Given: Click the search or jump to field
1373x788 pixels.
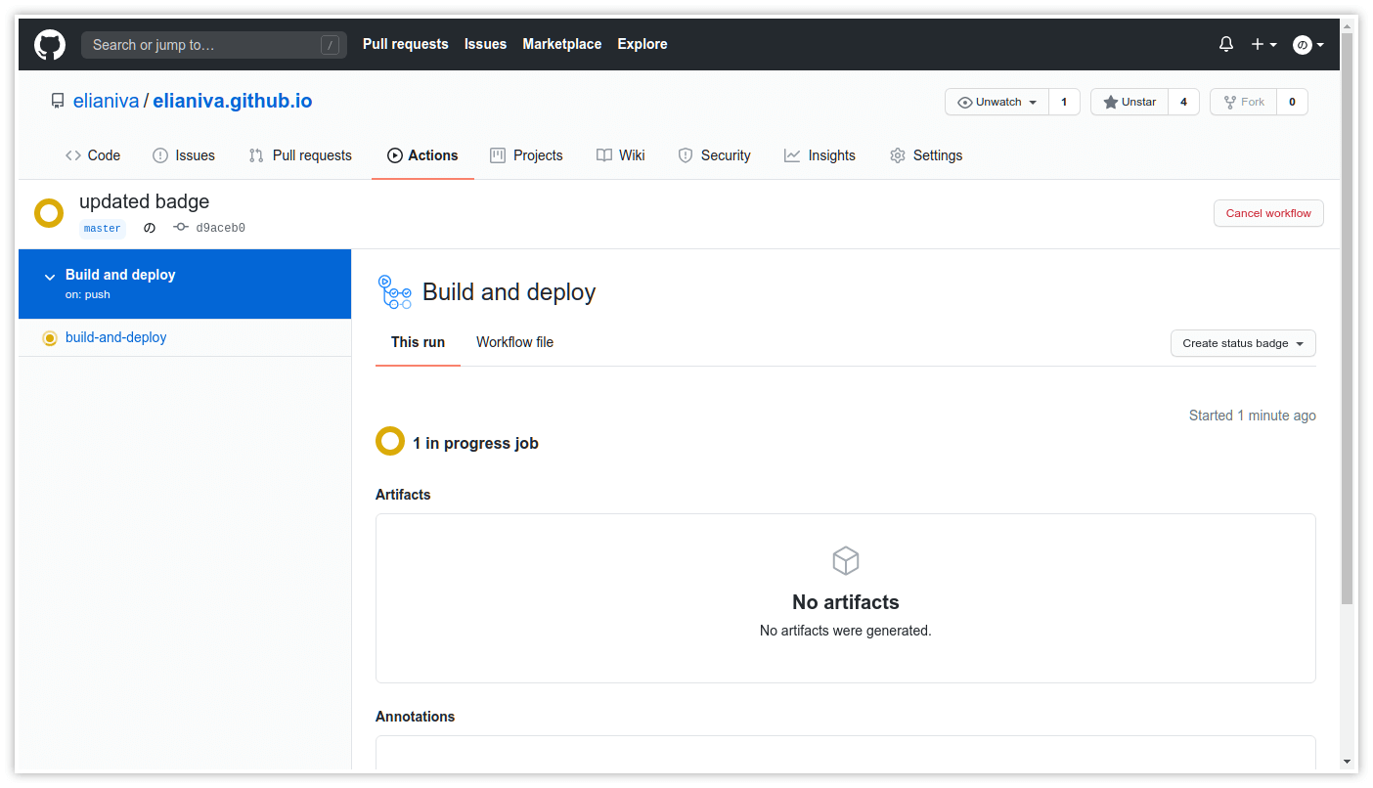Looking at the screenshot, I should click(214, 44).
